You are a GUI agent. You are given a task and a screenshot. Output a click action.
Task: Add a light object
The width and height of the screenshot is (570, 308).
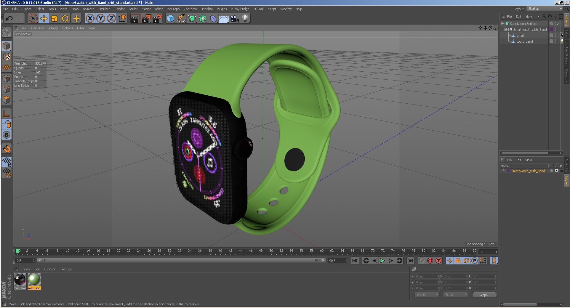pyautogui.click(x=245, y=19)
